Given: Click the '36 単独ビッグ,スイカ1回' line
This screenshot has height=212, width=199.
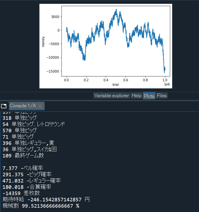Looking at the screenshot, I should [30, 149].
